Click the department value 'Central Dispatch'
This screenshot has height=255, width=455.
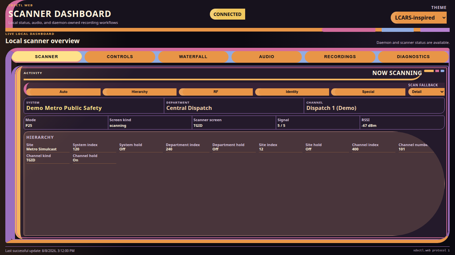tap(189, 108)
